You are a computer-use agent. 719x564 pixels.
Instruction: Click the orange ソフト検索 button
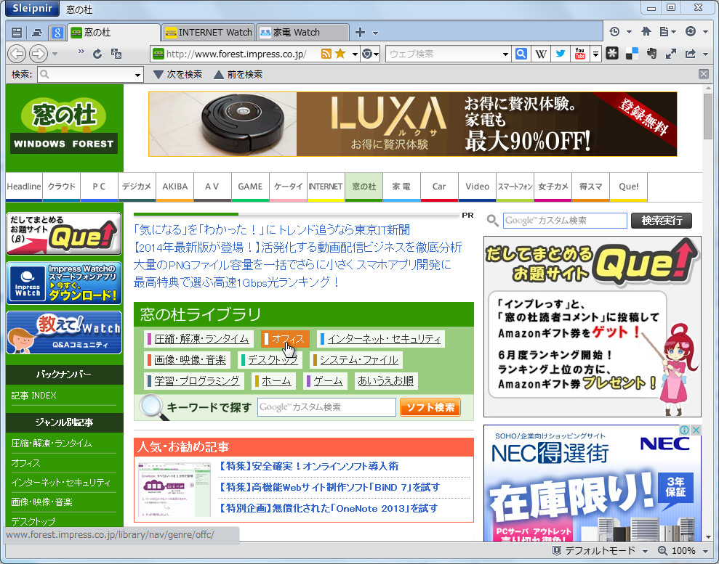point(430,406)
